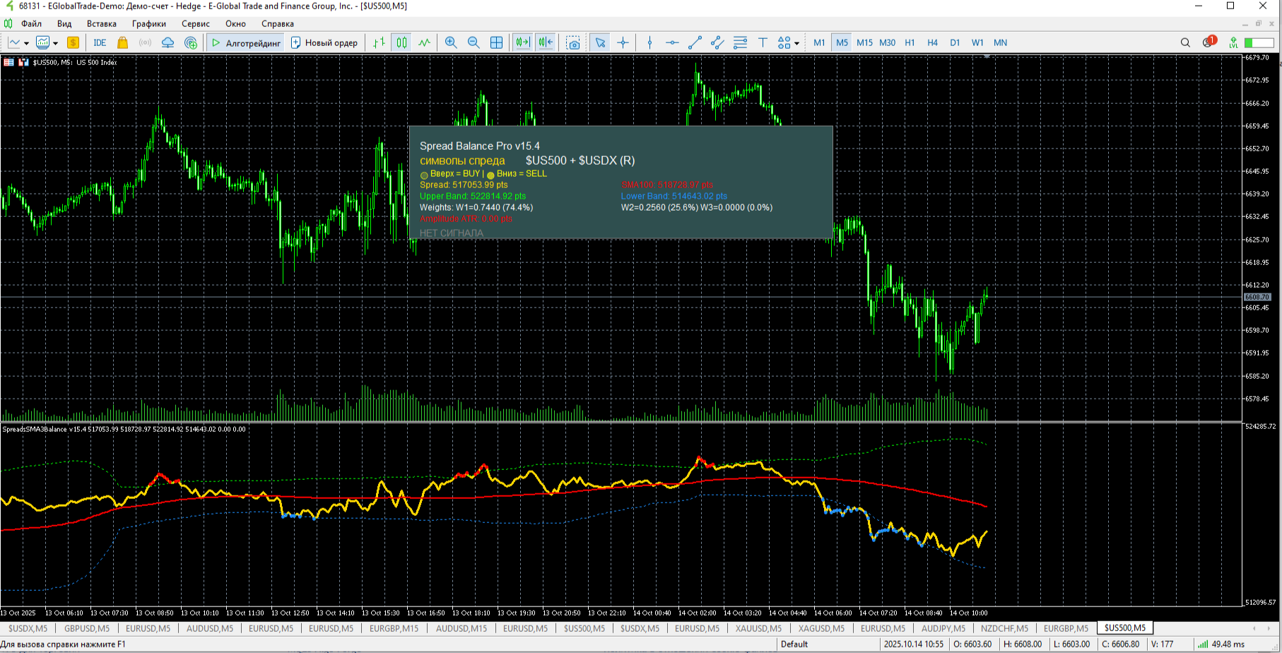
Task: Select the trendline drawing tool
Action: click(695, 42)
